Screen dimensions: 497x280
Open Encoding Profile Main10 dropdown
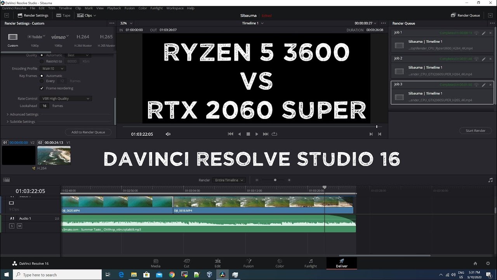(53, 68)
